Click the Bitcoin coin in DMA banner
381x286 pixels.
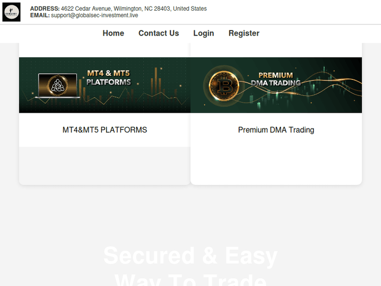[224, 86]
